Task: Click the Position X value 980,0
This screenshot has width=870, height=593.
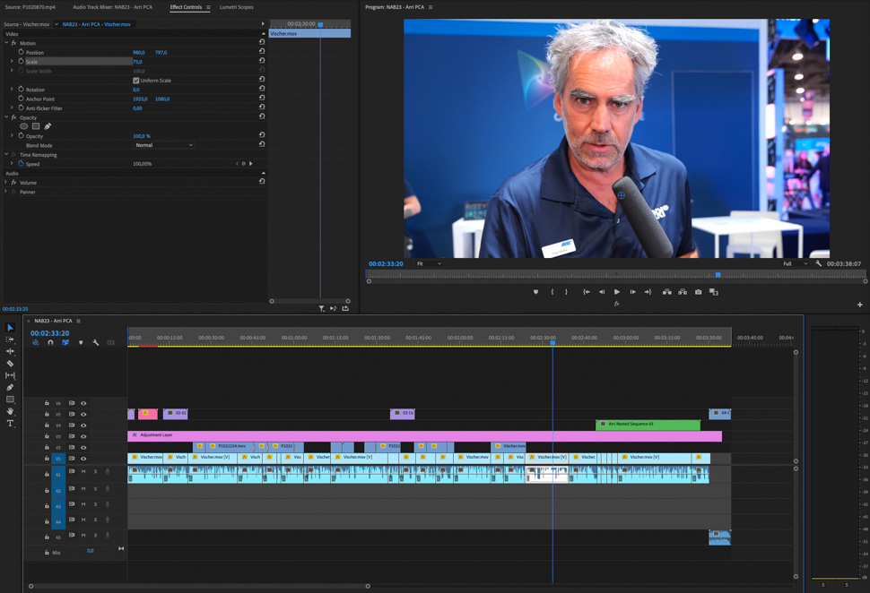Action: [x=139, y=52]
